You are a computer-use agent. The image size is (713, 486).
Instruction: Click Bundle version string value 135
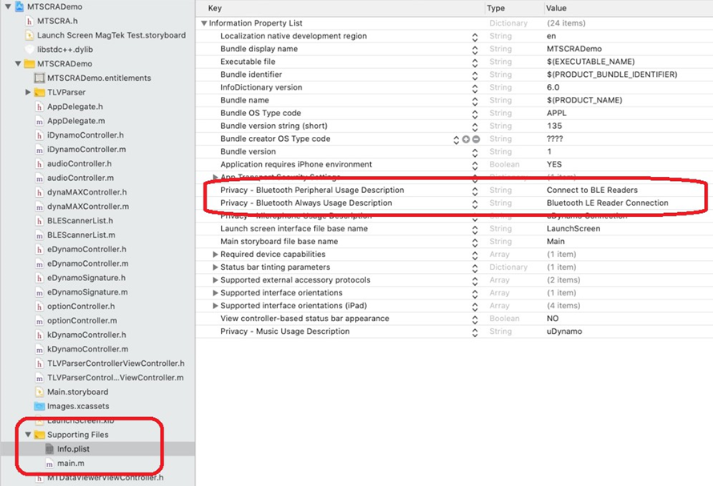pyautogui.click(x=554, y=126)
